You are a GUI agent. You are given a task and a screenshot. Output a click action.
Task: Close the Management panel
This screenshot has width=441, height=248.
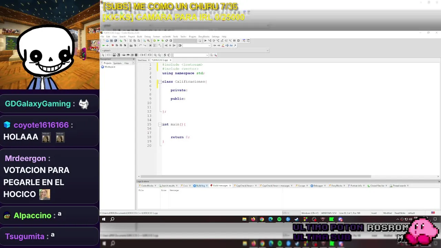point(134,59)
